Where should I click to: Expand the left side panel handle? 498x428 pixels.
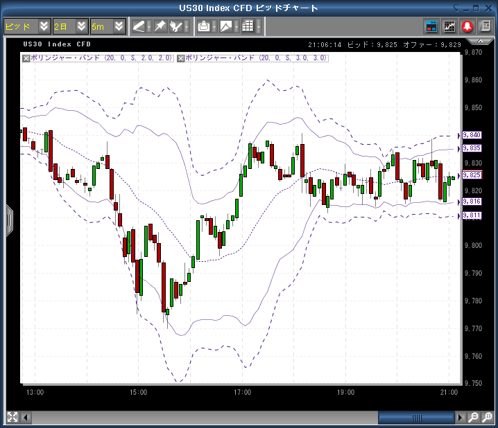9,220
